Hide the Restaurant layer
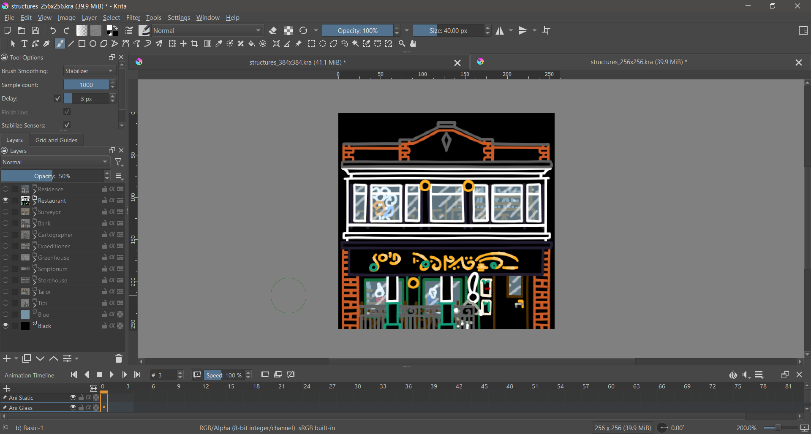This screenshot has width=811, height=434. (x=5, y=201)
